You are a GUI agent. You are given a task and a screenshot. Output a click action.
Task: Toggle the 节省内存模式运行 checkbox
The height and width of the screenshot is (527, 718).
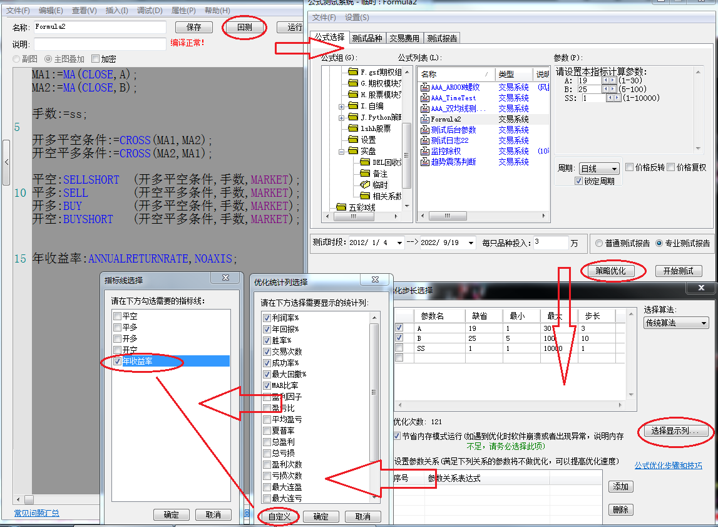(x=397, y=436)
